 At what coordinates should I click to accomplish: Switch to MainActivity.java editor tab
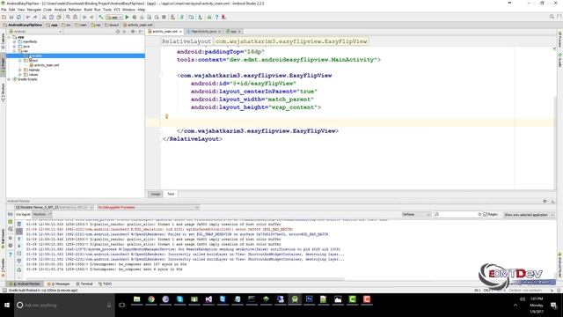(203, 32)
